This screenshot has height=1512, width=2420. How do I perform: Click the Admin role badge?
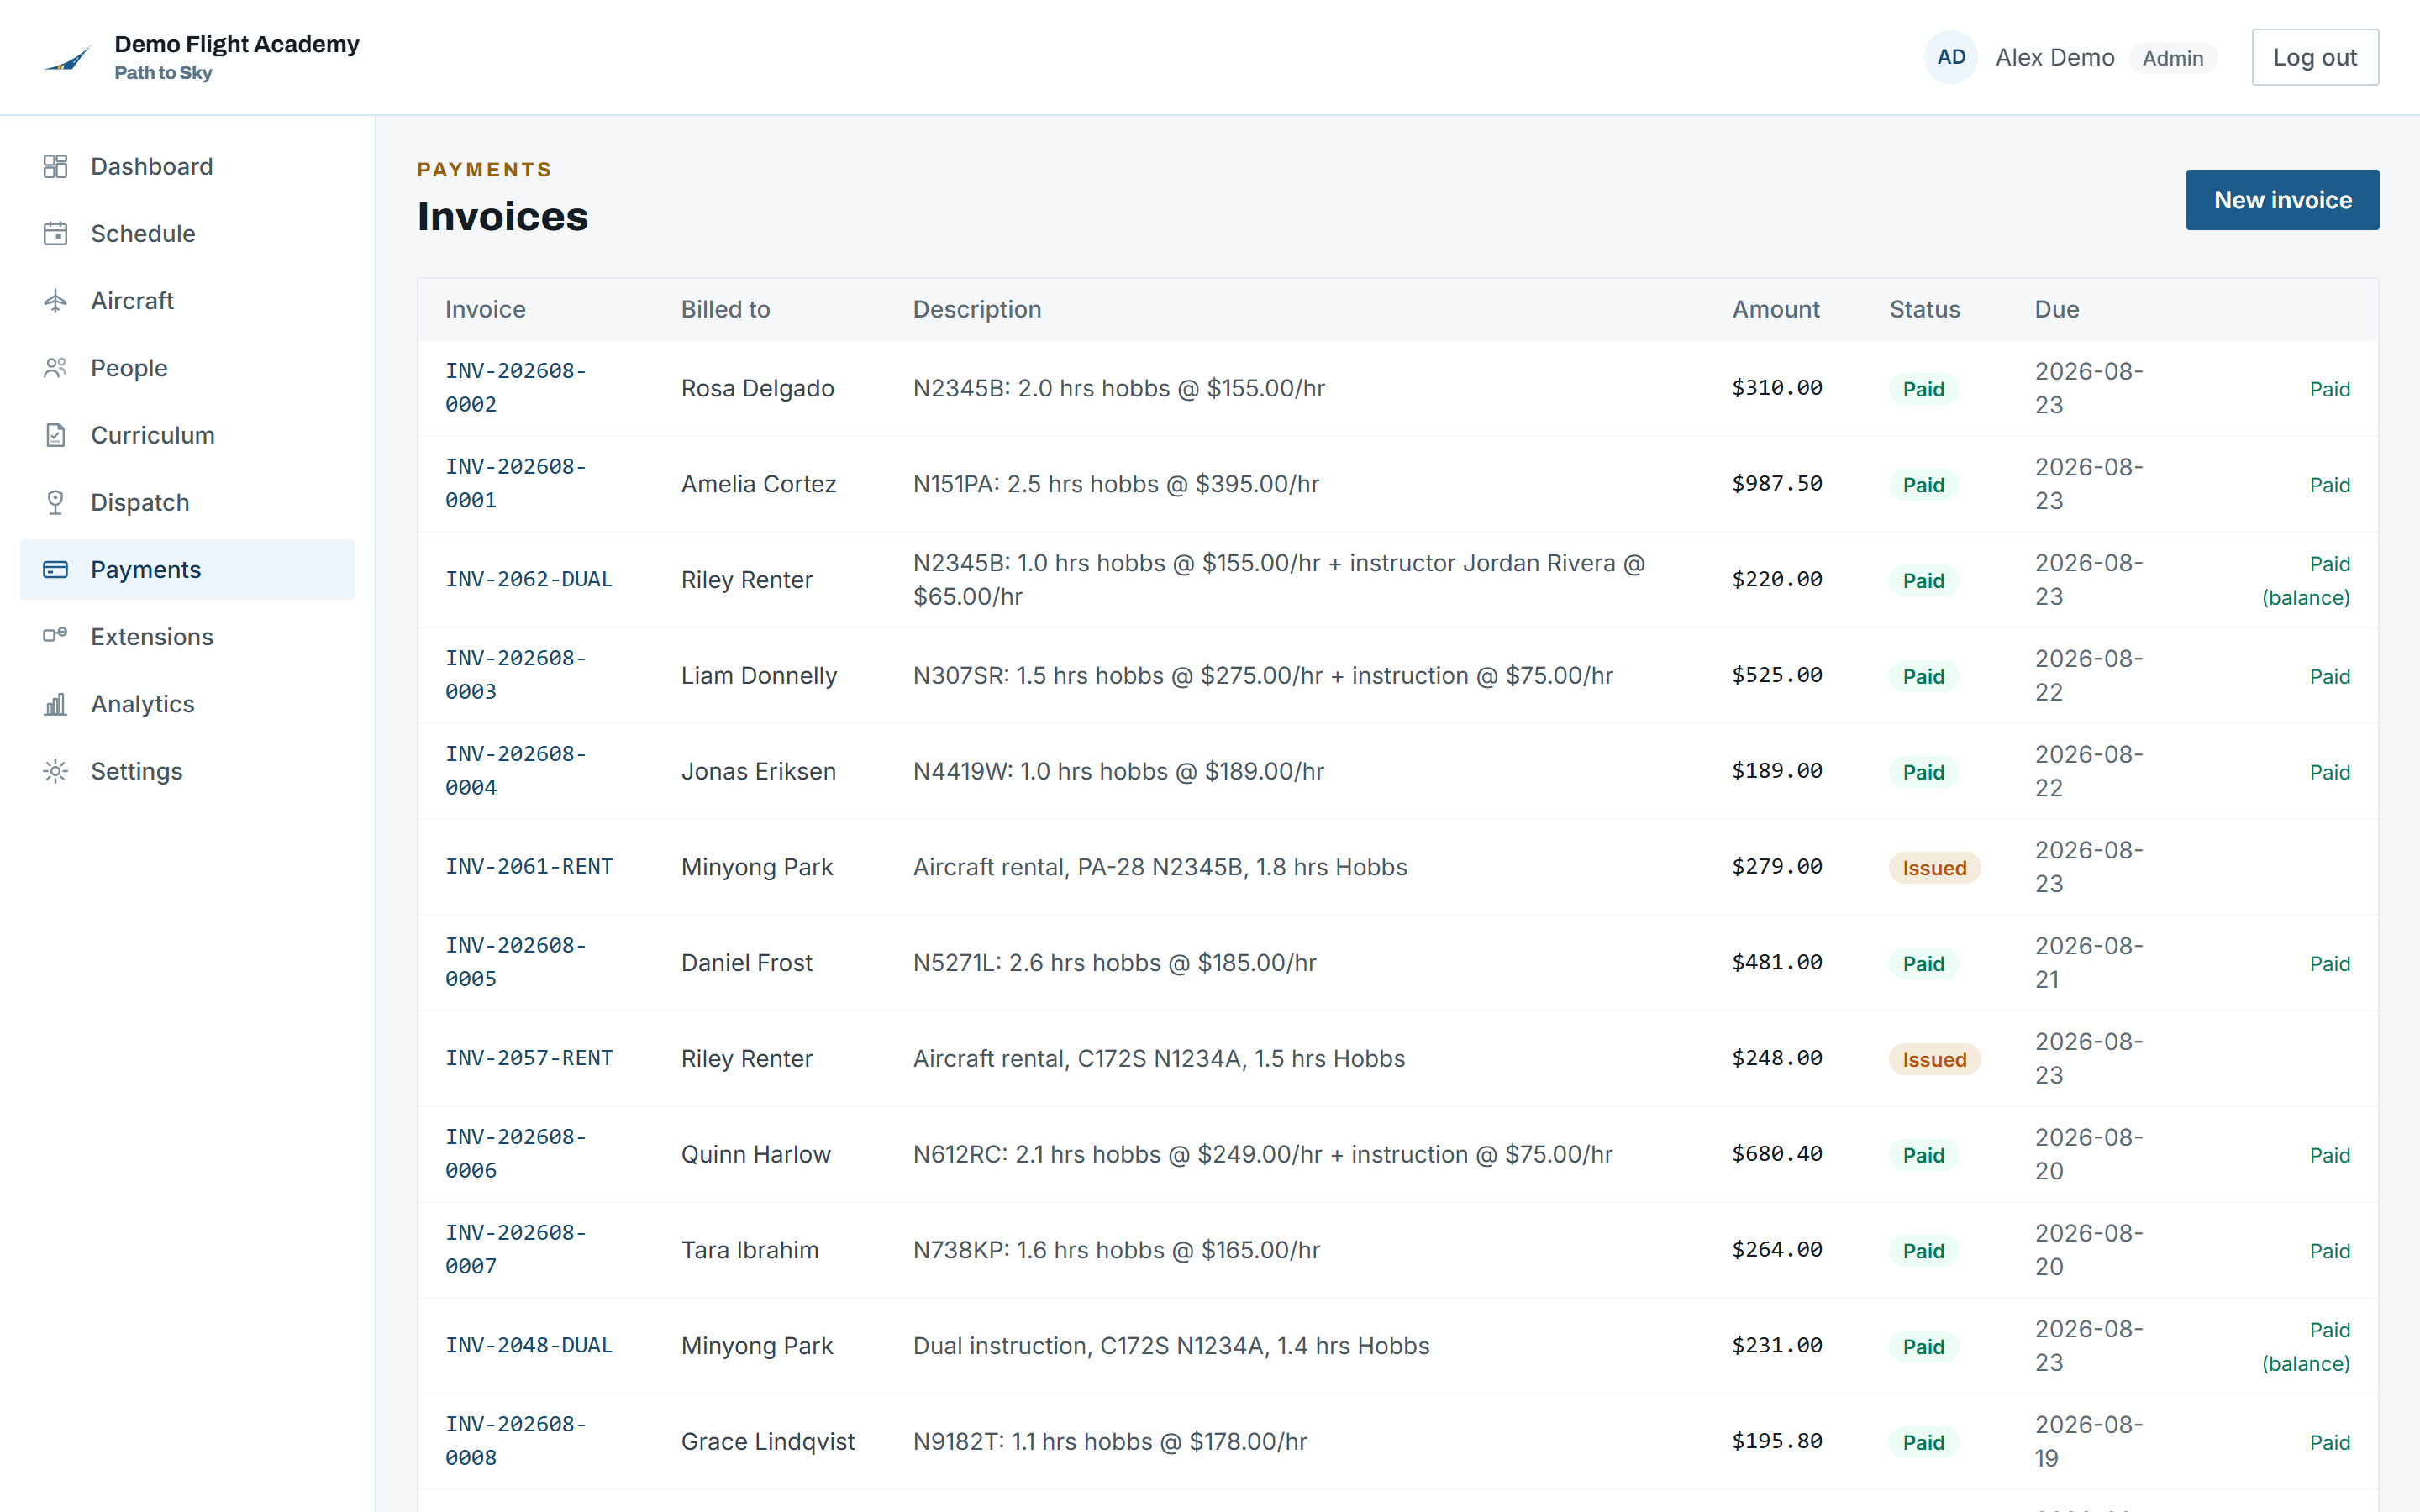click(x=2172, y=58)
